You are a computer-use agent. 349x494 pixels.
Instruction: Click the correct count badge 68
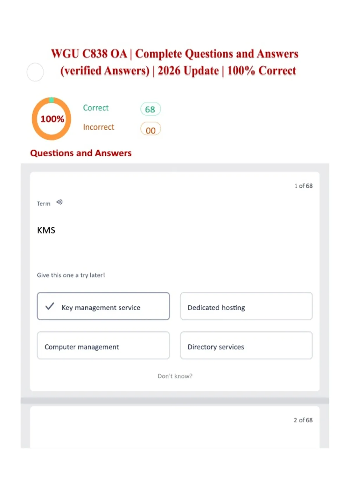coord(150,109)
